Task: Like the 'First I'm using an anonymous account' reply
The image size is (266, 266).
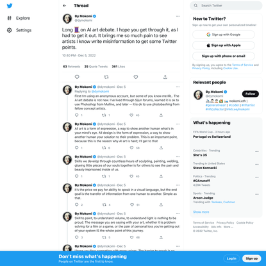Action: click(x=131, y=115)
